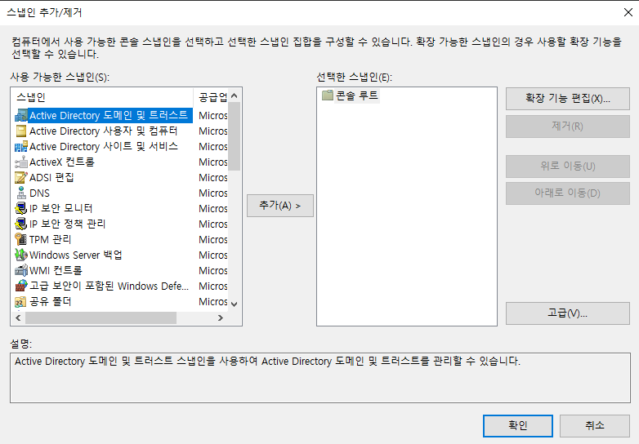Click the Windows Defender firewall icon
Image resolution: width=639 pixels, height=444 pixels.
pos(21,286)
